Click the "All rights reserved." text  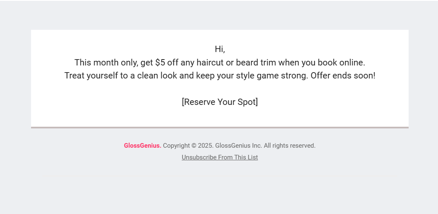tap(289, 146)
